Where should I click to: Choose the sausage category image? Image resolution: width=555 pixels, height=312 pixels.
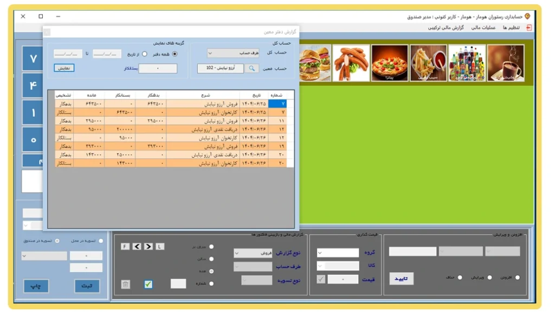coord(351,63)
